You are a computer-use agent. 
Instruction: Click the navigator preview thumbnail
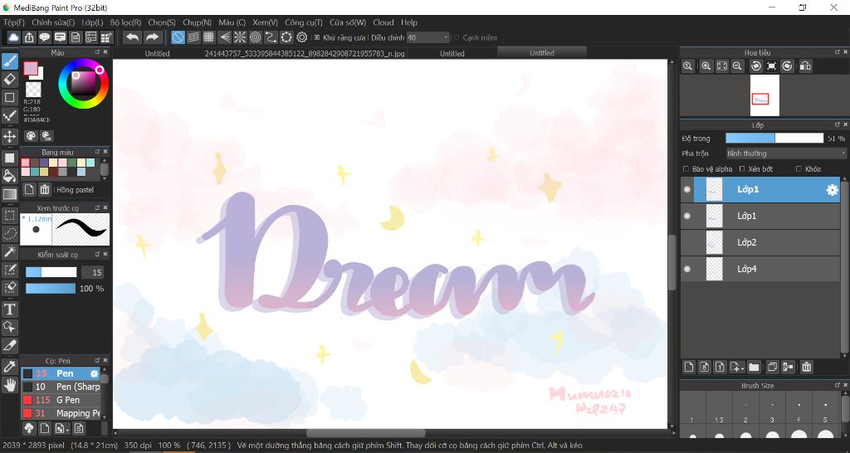(x=765, y=95)
